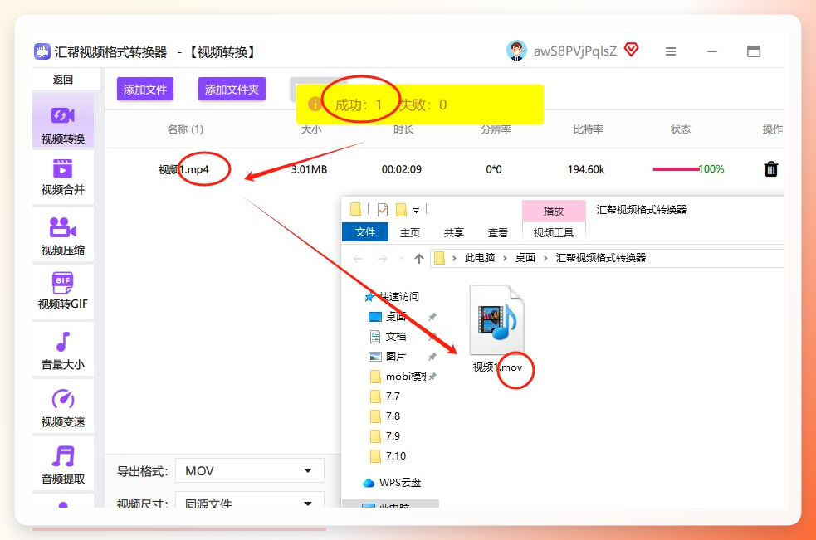Open the 视频变速 sidebar tool
The height and width of the screenshot is (540, 816).
pyautogui.click(x=63, y=406)
